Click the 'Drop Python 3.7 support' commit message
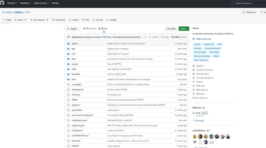Screen dimensions: 266x148 click(118, 54)
